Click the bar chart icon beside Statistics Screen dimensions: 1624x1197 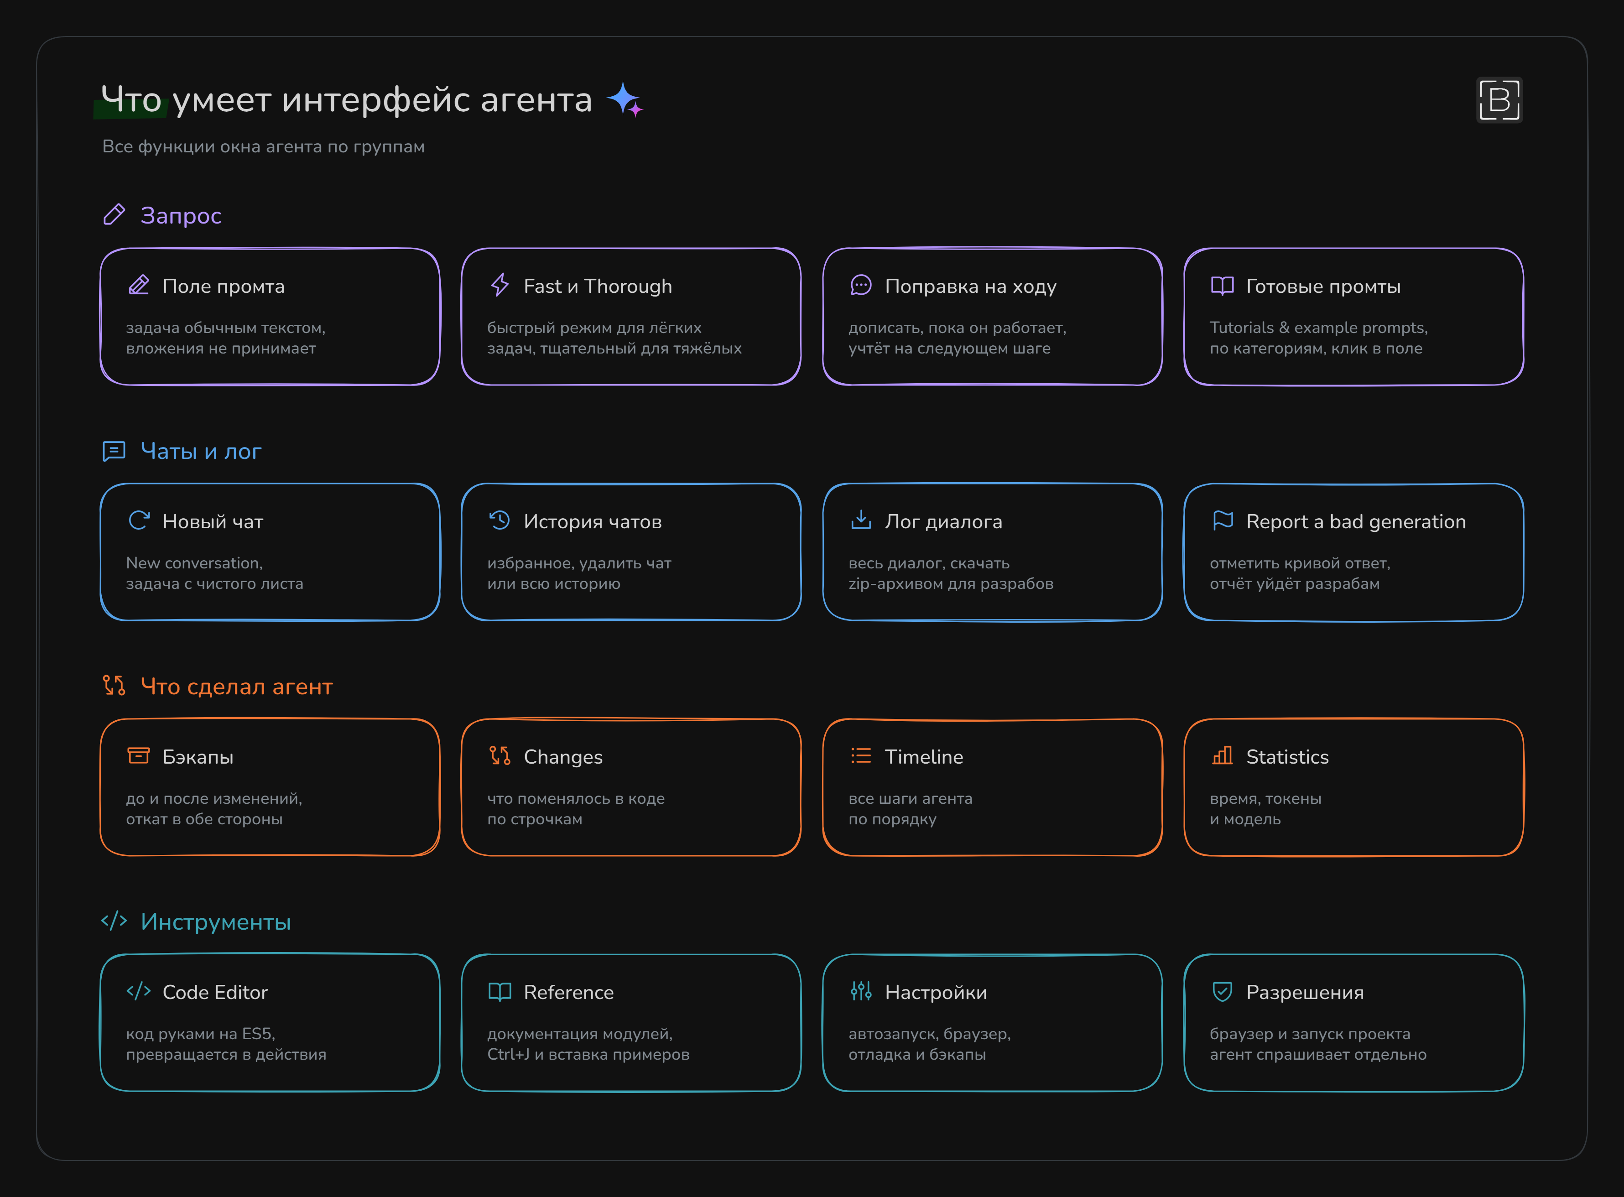1223,756
